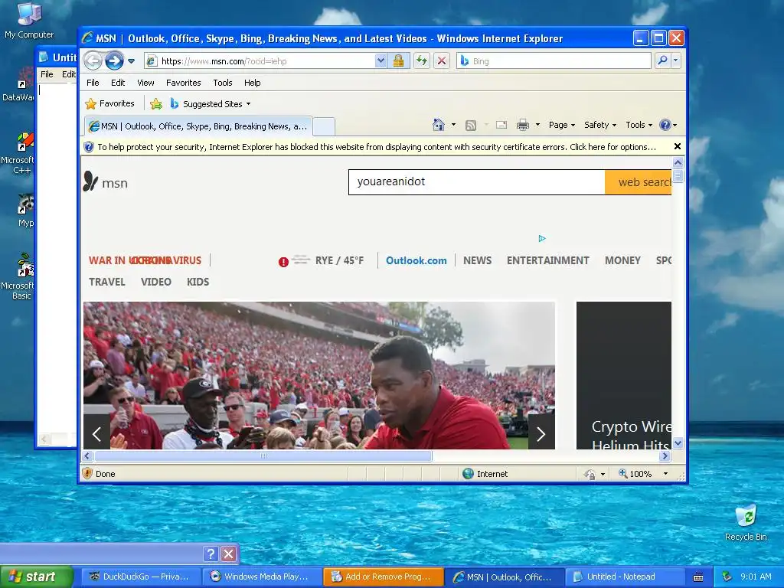Click the magnifier search button
This screenshot has height=588, width=784.
point(662,60)
